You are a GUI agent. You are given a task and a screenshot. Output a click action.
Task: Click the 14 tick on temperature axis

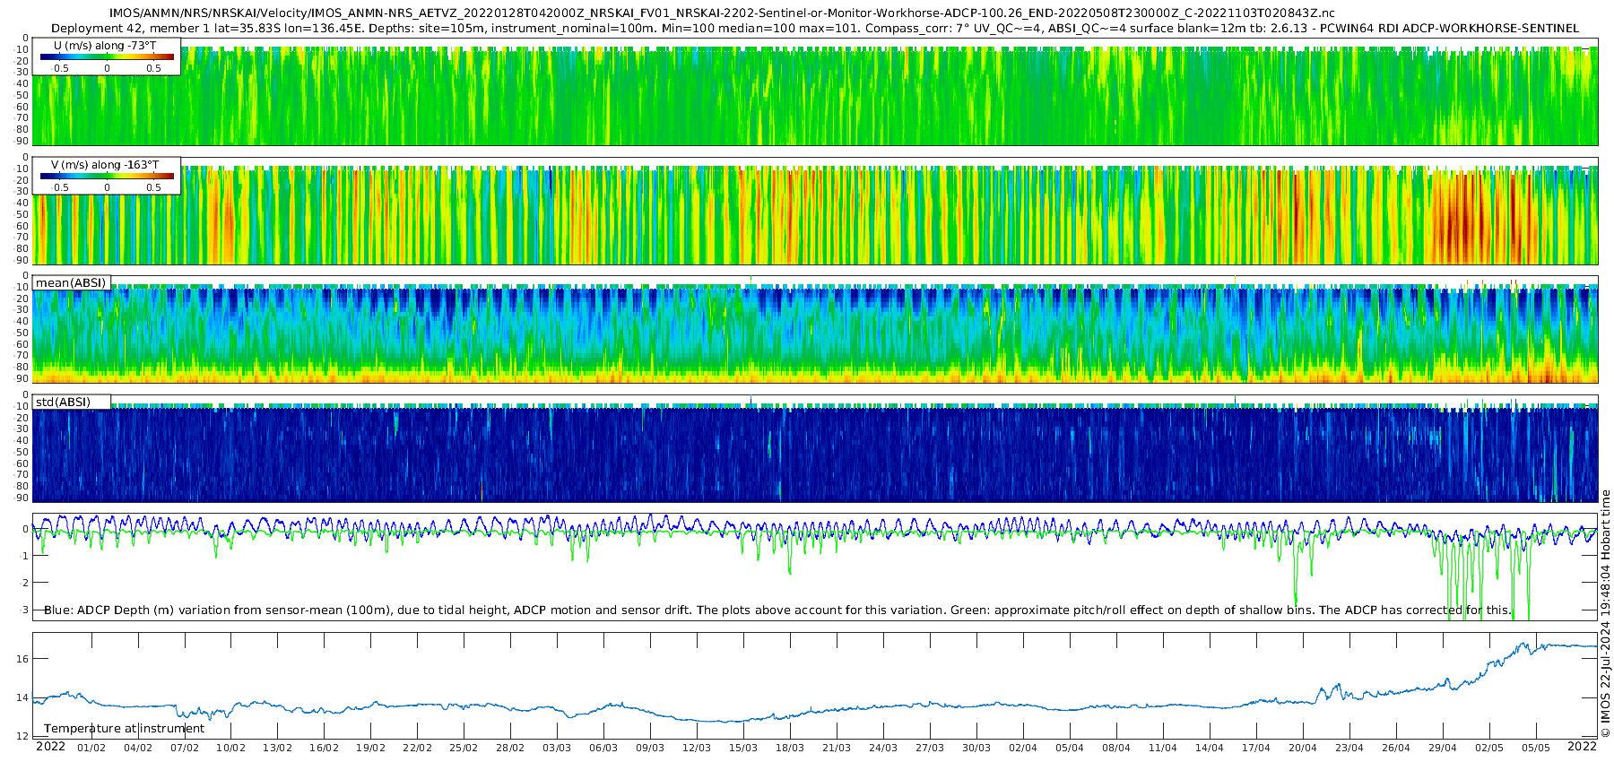click(x=23, y=697)
